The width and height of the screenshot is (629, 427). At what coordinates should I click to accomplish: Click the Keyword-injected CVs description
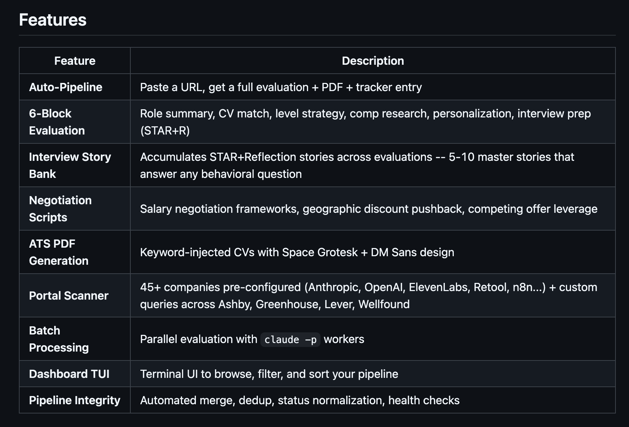pos(297,252)
